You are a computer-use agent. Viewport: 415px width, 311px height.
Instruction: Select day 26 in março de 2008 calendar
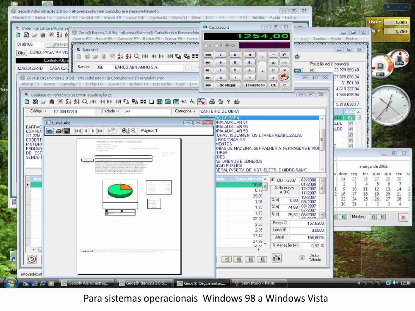coord(377,199)
